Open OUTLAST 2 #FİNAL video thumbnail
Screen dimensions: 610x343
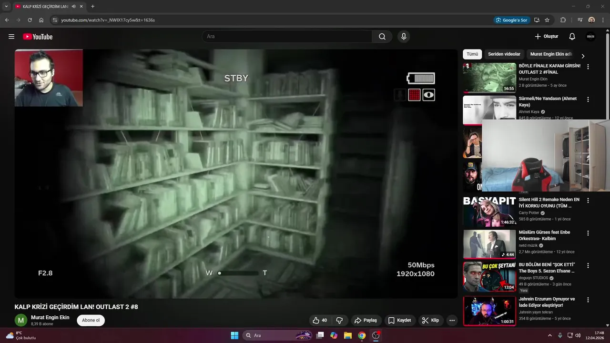coord(489,78)
